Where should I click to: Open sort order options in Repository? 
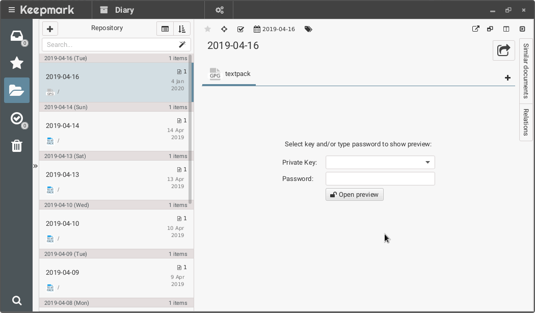point(182,29)
